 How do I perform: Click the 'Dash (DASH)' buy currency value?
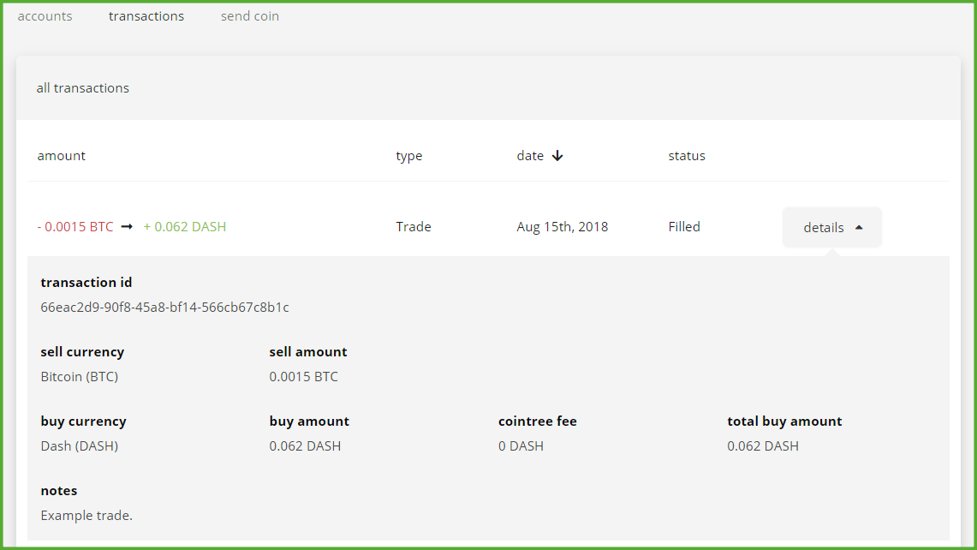(x=79, y=445)
